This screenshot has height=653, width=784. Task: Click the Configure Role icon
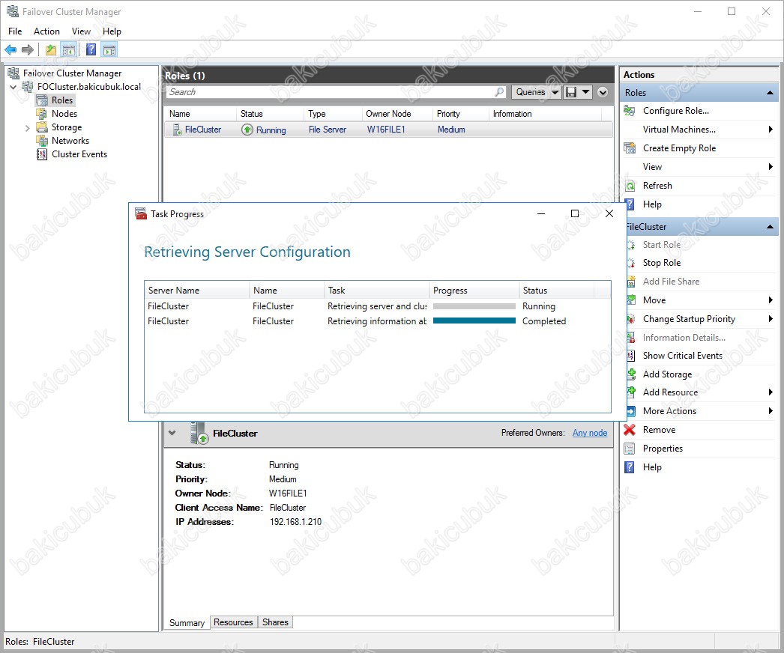630,110
